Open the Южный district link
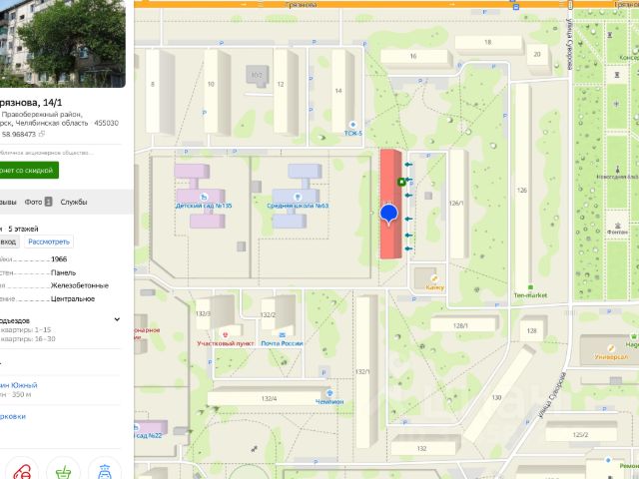 coord(19,385)
